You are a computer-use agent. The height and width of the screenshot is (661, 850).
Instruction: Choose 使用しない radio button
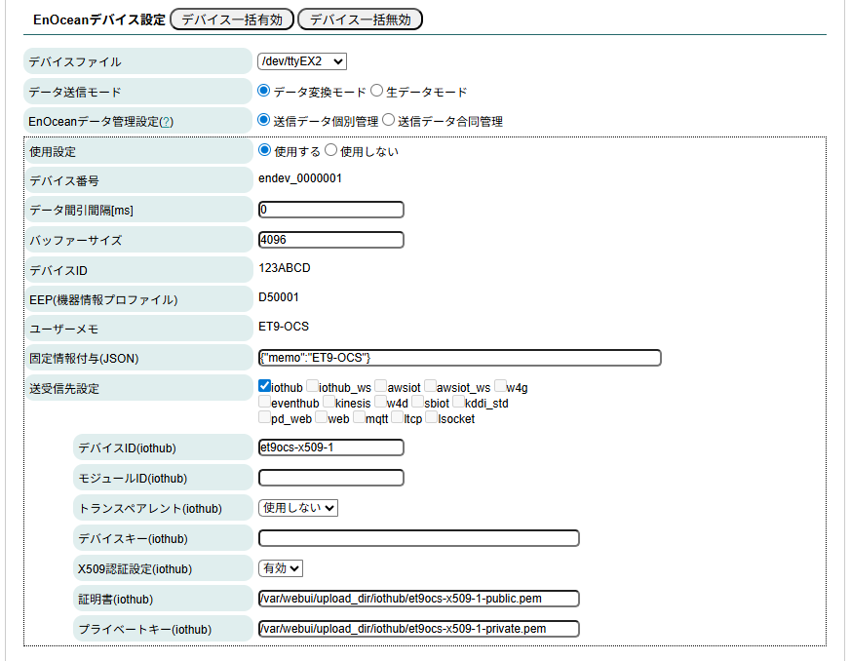click(x=330, y=150)
